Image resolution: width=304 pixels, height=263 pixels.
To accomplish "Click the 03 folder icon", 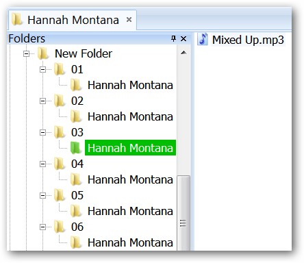I will click(60, 132).
